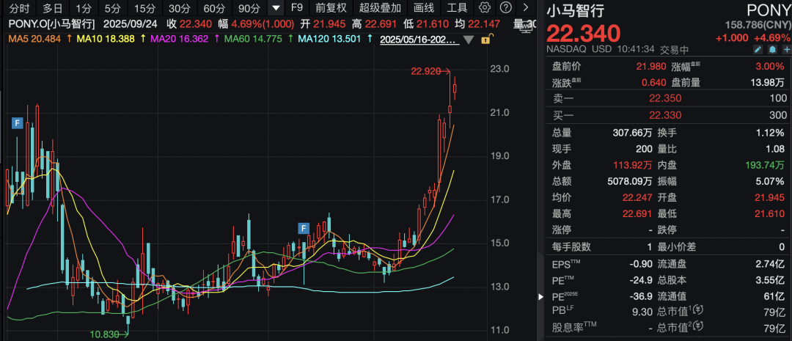Open the F event marker above mid-chart candles

[304, 228]
